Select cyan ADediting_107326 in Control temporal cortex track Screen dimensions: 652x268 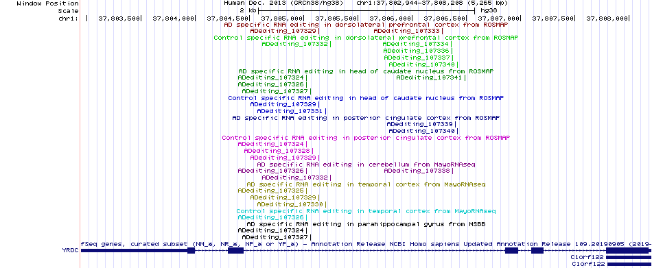click(272, 217)
